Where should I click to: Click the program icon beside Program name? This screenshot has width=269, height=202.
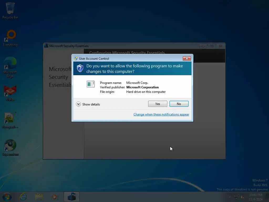pyautogui.click(x=91, y=84)
